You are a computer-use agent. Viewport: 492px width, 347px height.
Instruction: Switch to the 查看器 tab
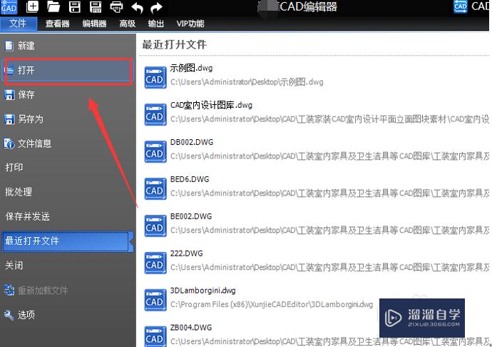click(58, 24)
